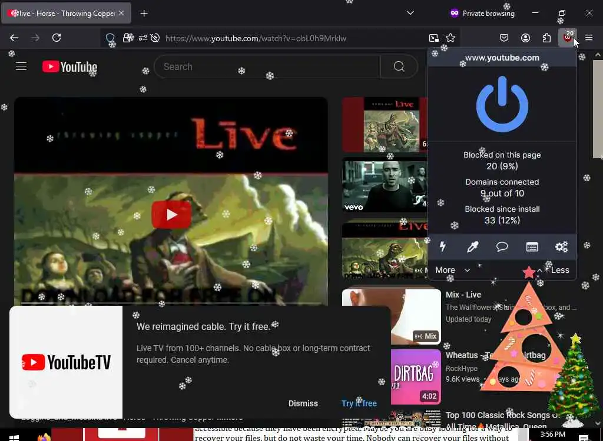Go forward to the next page
603x441 pixels.
click(x=35, y=38)
